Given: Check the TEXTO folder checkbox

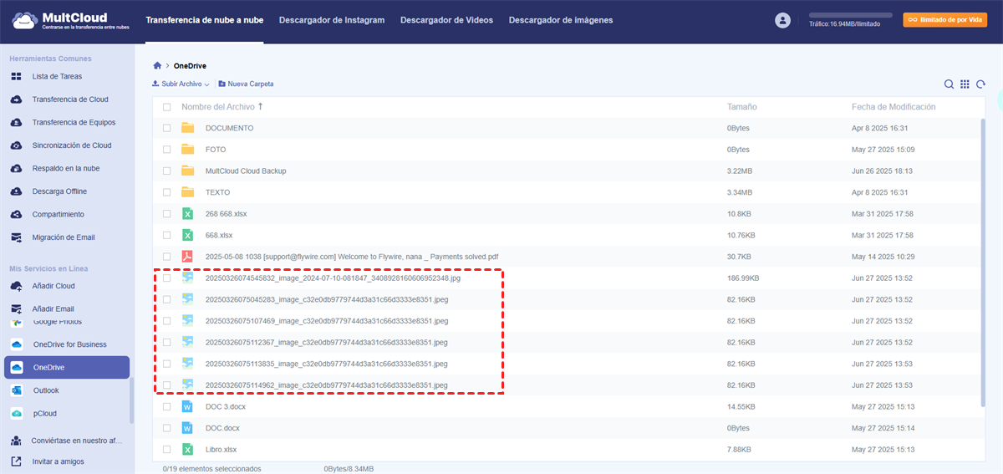Looking at the screenshot, I should [167, 192].
